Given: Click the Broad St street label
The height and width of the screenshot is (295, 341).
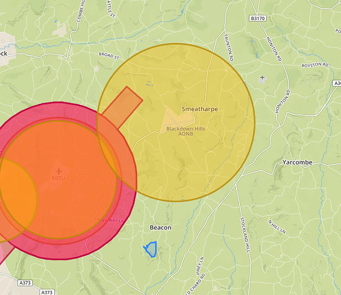Looking at the screenshot, I should coord(109,56).
